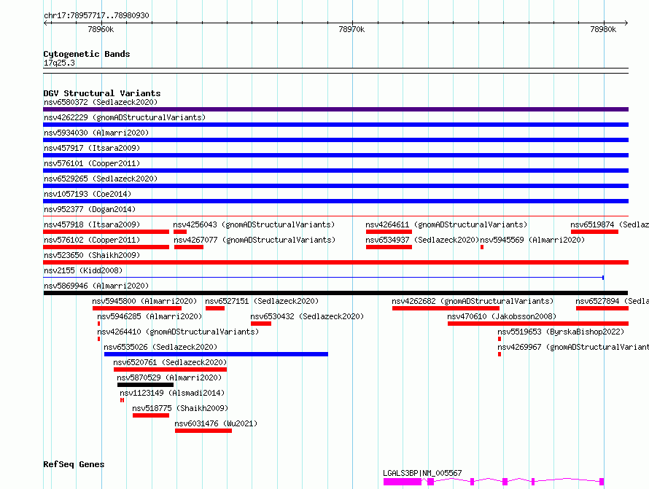Click the red nsv518775 variant bar
The image size is (649, 489).
tap(151, 415)
